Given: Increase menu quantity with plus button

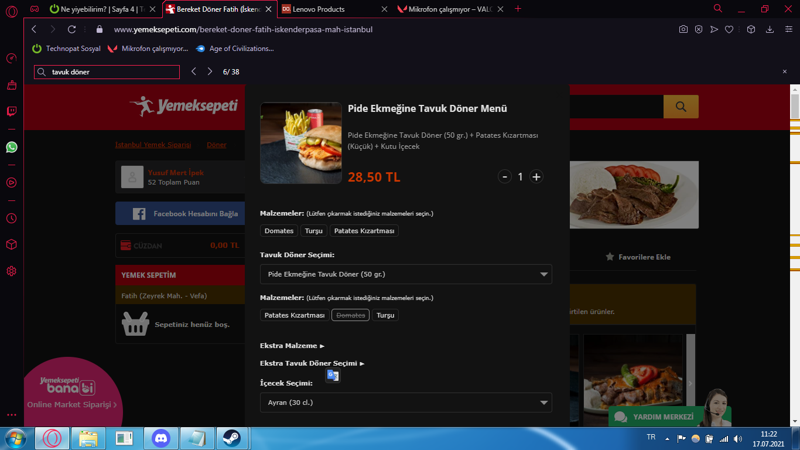Looking at the screenshot, I should click(536, 176).
